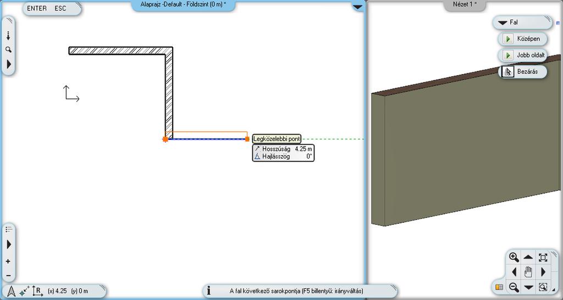Viewport: 563px width, 300px height.
Task: Click the dotted down-arrow icon in top-left toolbar
Action: (x=8, y=36)
